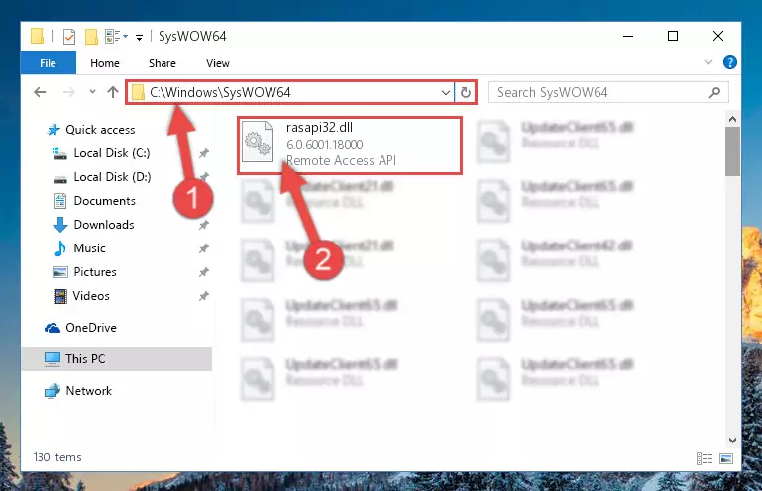Select the rasapi32.dll file icon
The image size is (762, 491).
(x=258, y=142)
